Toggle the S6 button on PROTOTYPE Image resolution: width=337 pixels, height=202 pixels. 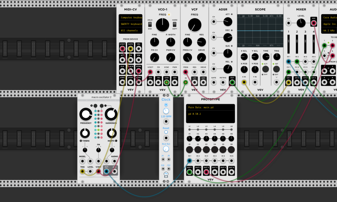pyautogui.click(x=231, y=150)
